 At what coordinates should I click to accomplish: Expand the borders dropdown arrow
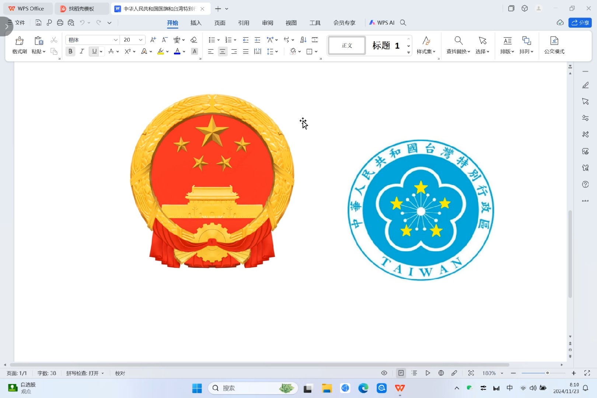coord(316,52)
